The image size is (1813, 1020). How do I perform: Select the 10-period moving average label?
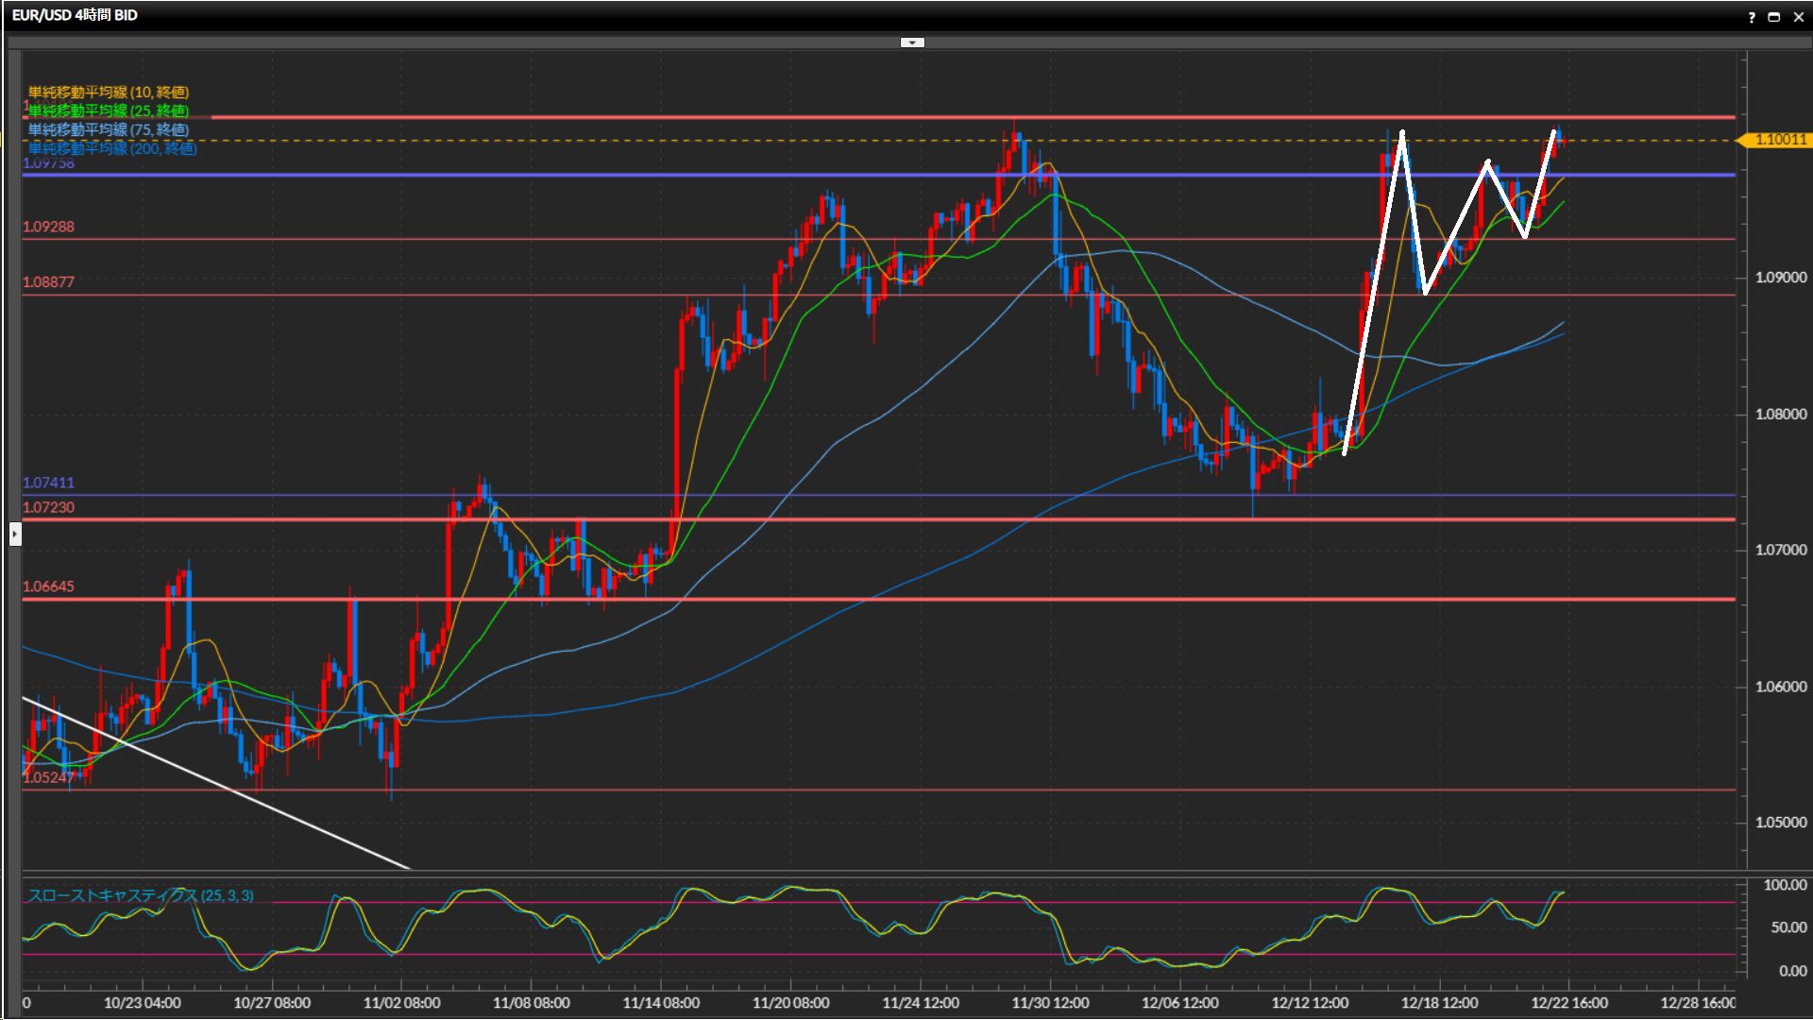pyautogui.click(x=109, y=92)
